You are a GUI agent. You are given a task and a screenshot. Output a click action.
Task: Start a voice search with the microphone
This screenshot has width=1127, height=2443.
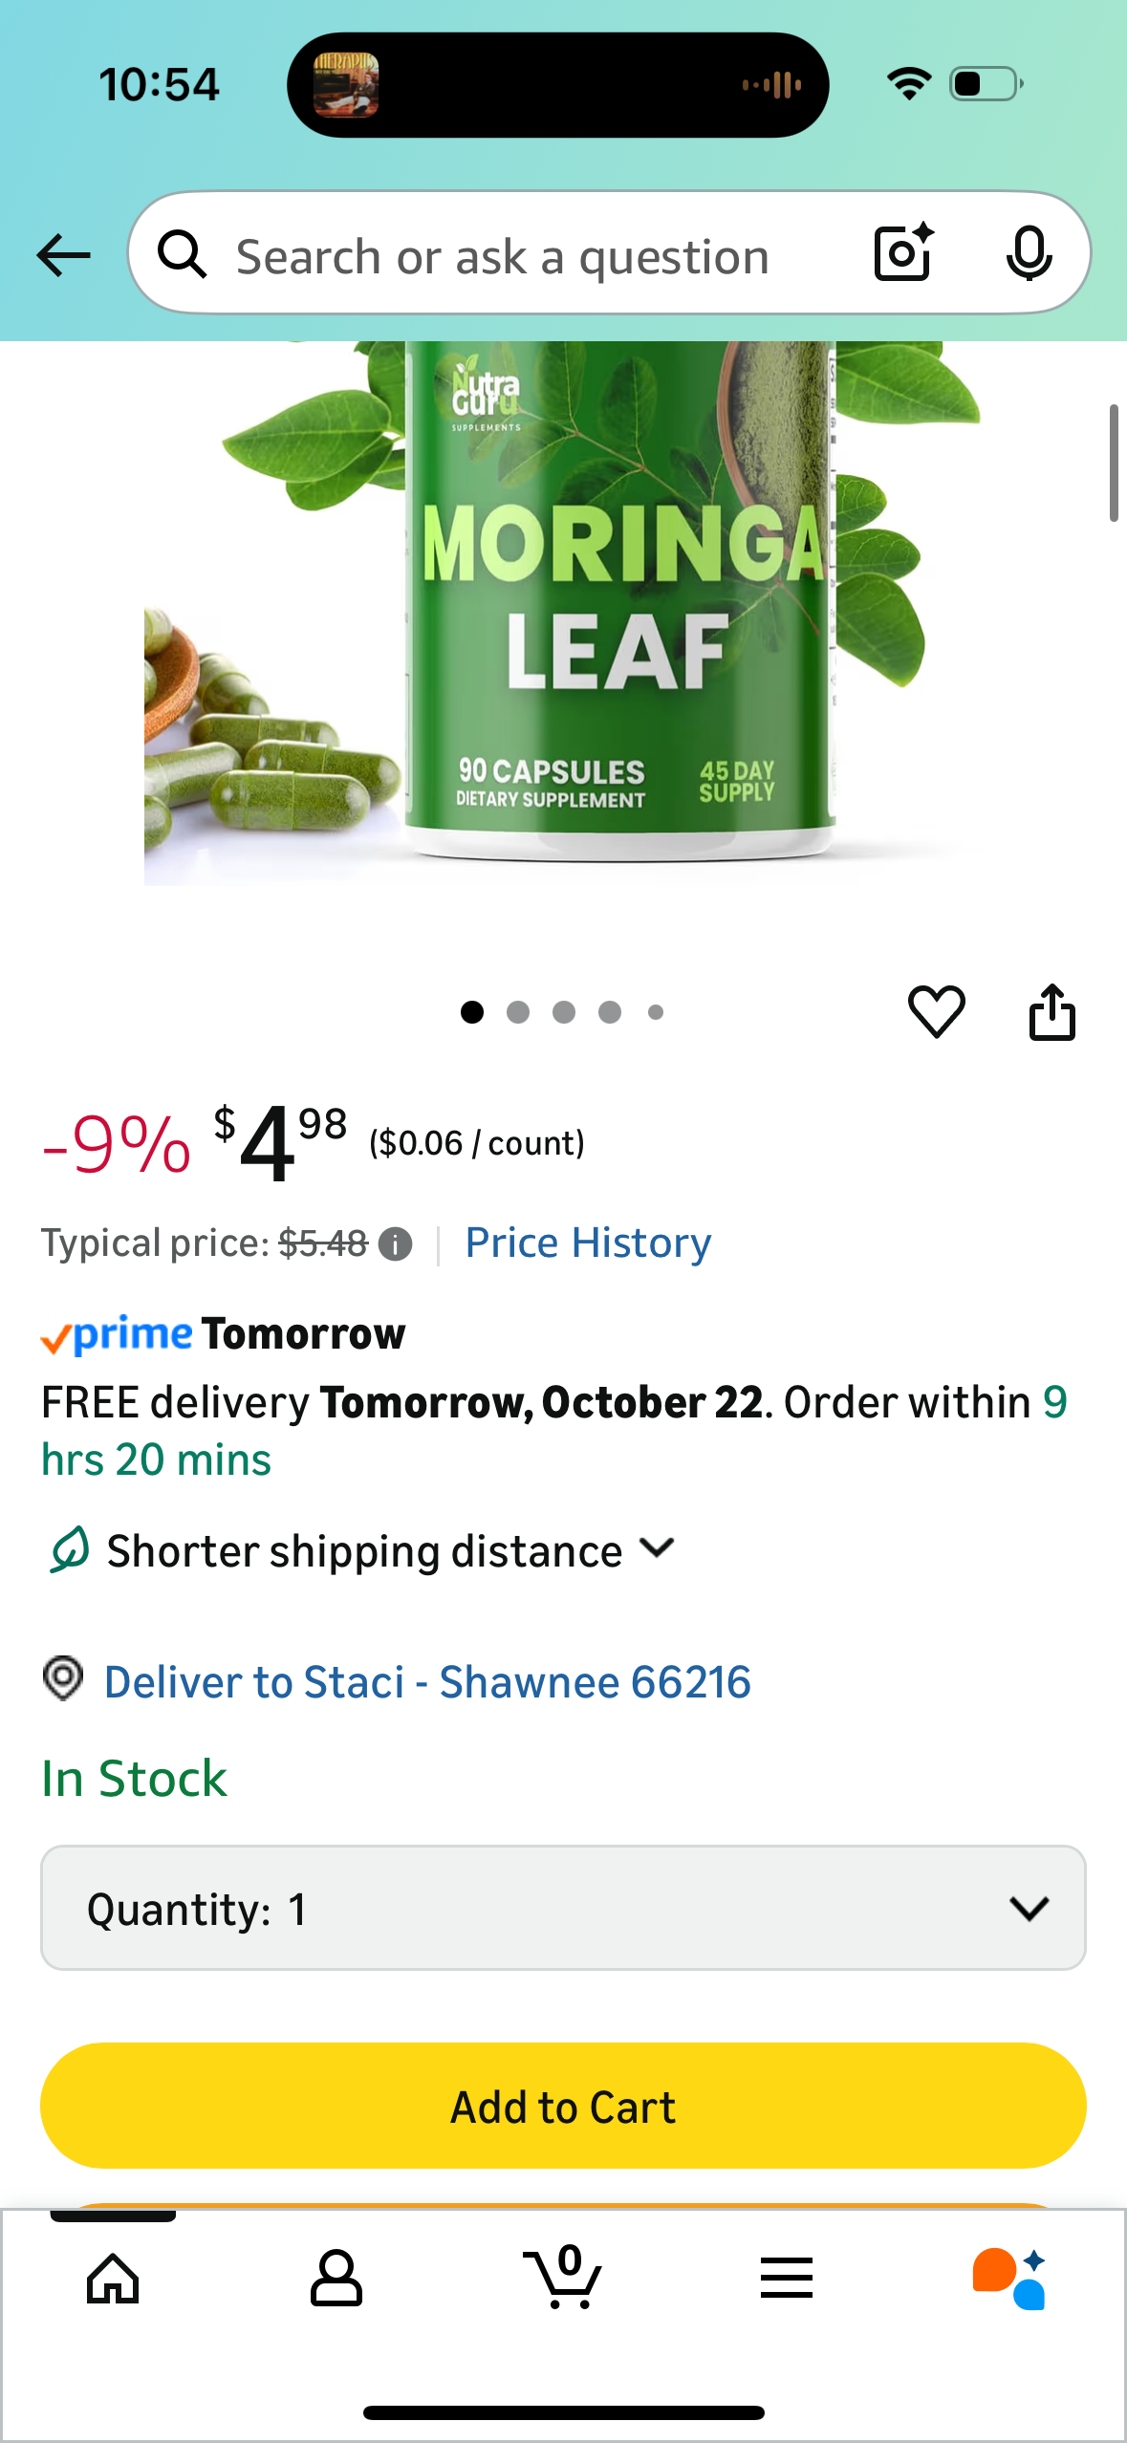coord(1029,254)
